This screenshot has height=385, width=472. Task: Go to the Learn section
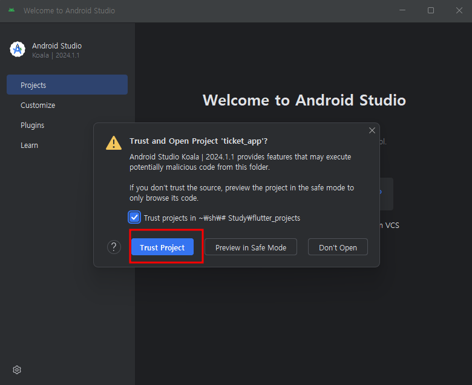point(30,146)
